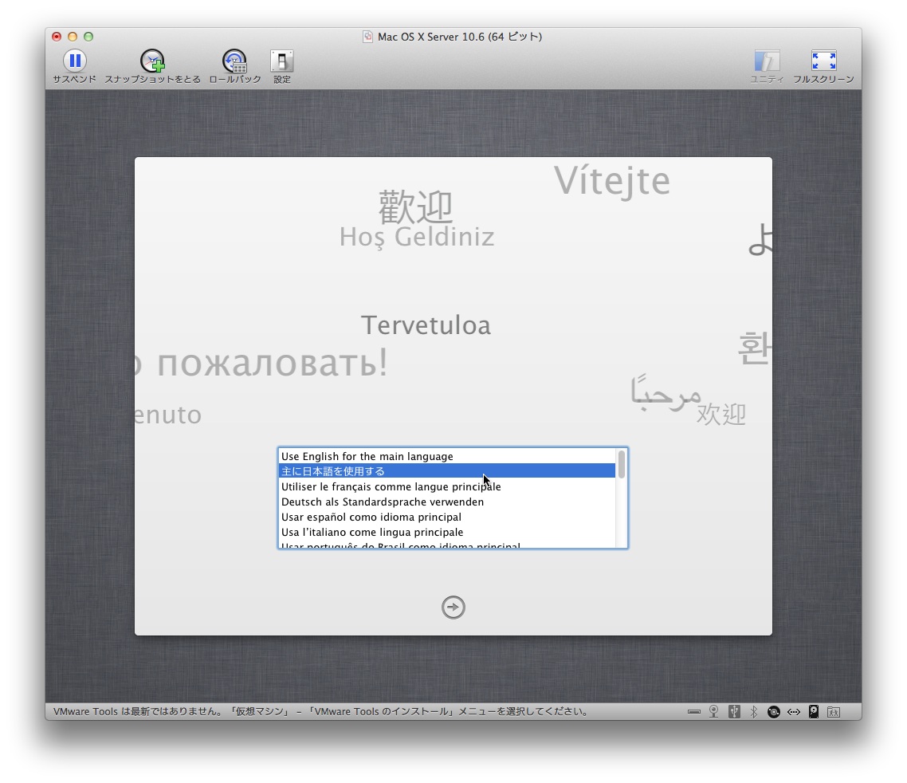
Task: Pick 'Deutsch als Standardsprache verwenden'
Action: tap(446, 502)
